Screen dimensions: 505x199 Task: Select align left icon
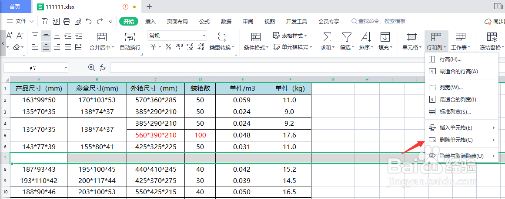click(x=35, y=47)
